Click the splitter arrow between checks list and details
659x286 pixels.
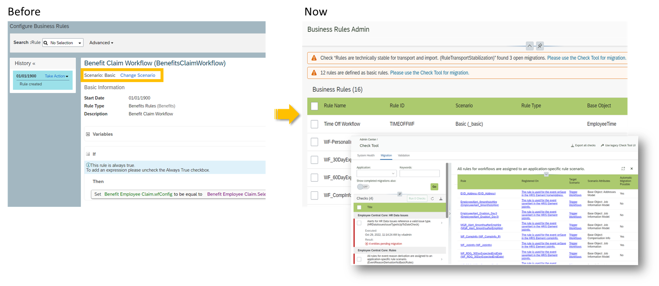coord(450,213)
